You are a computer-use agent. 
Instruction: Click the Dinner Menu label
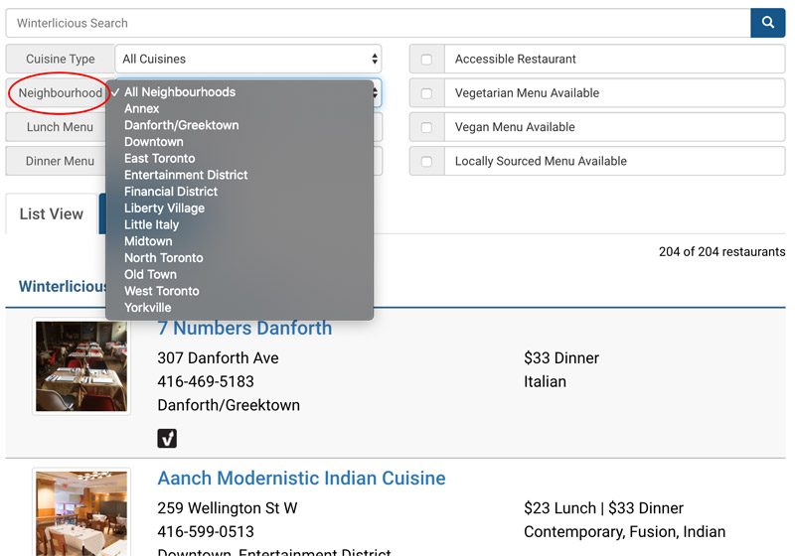point(61,161)
